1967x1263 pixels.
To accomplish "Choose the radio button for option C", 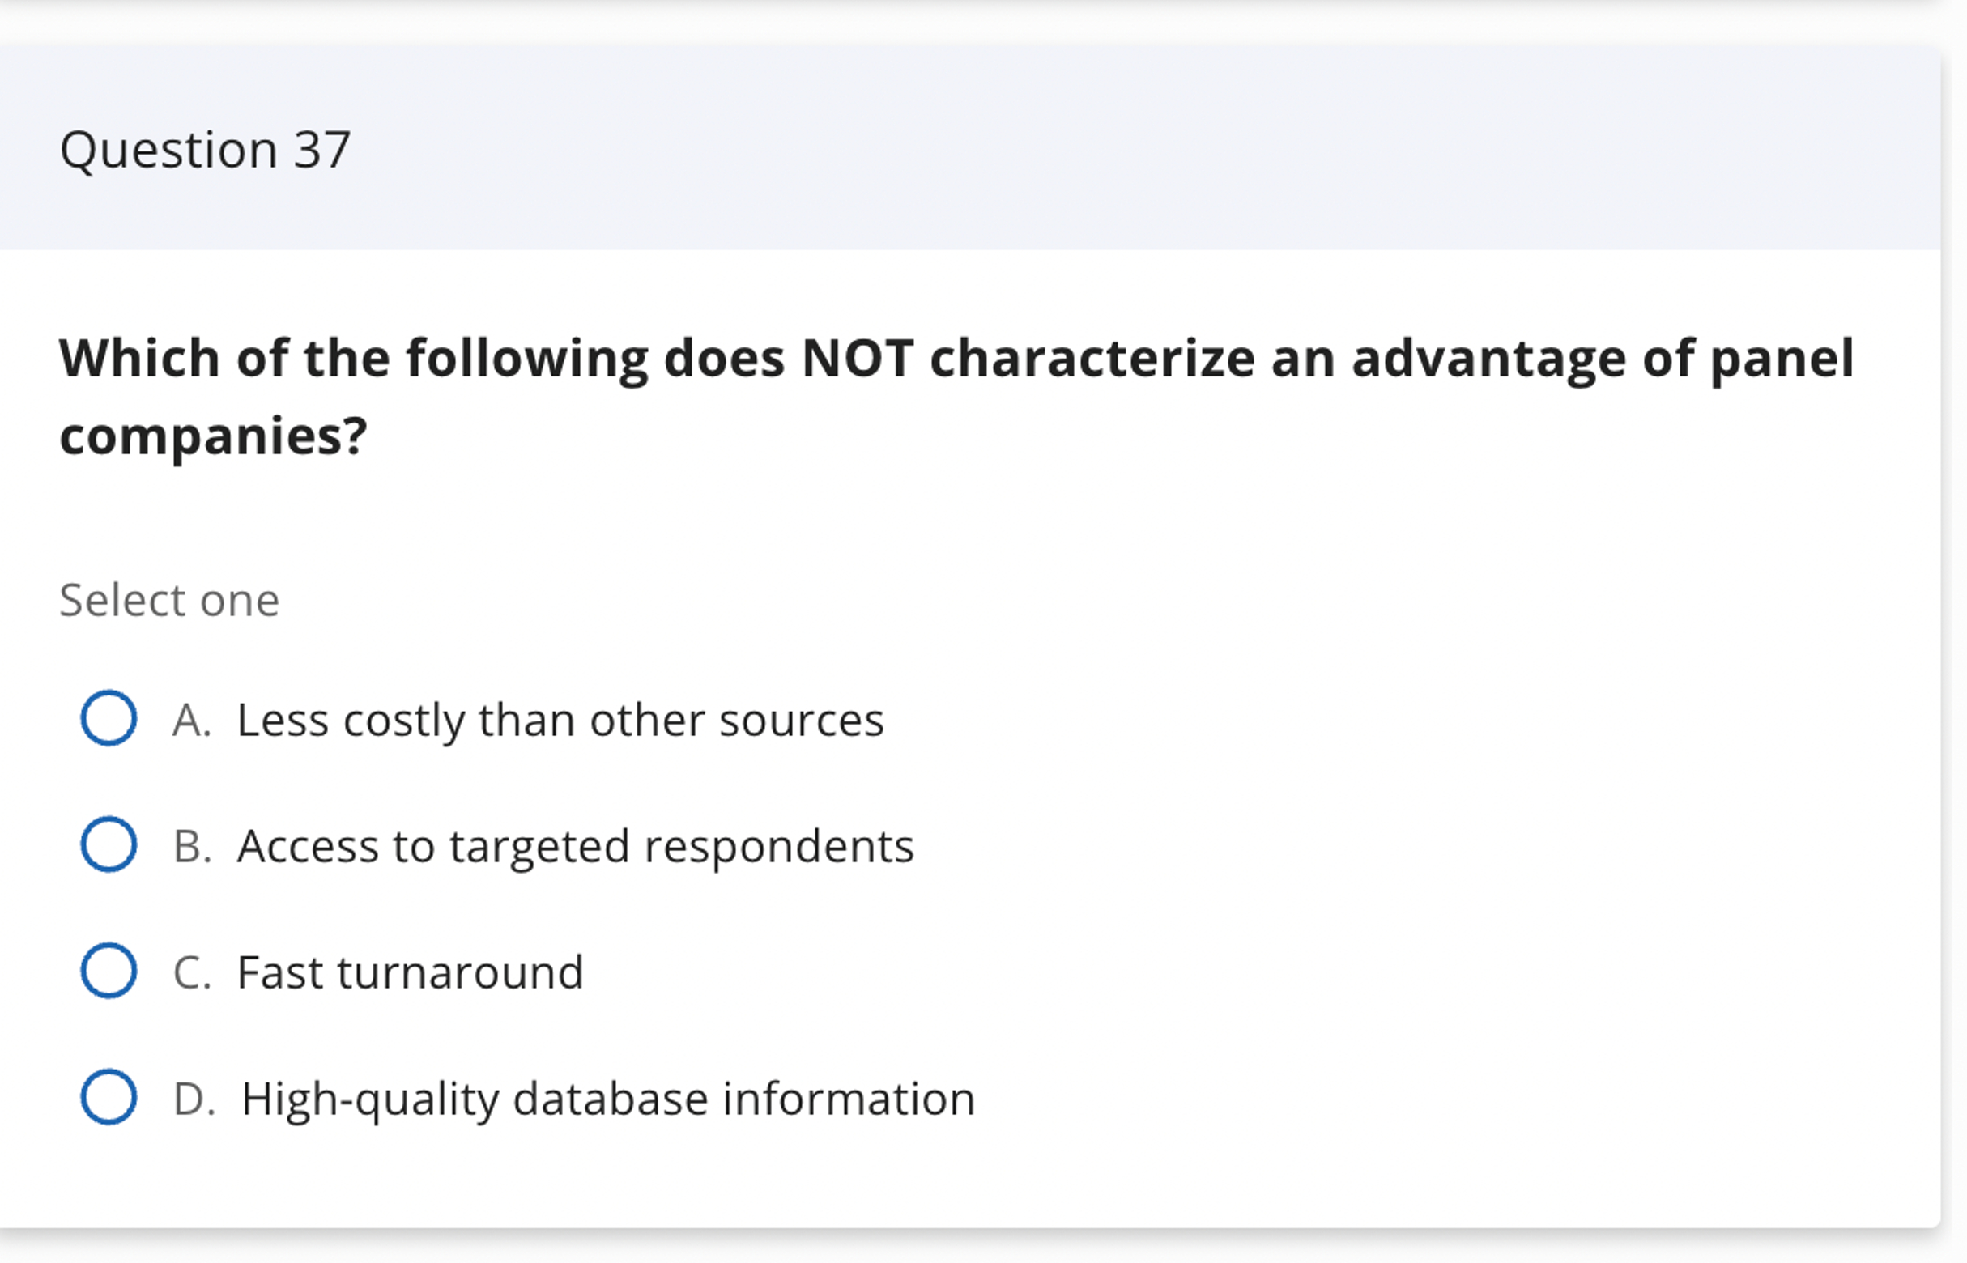I will [x=109, y=971].
